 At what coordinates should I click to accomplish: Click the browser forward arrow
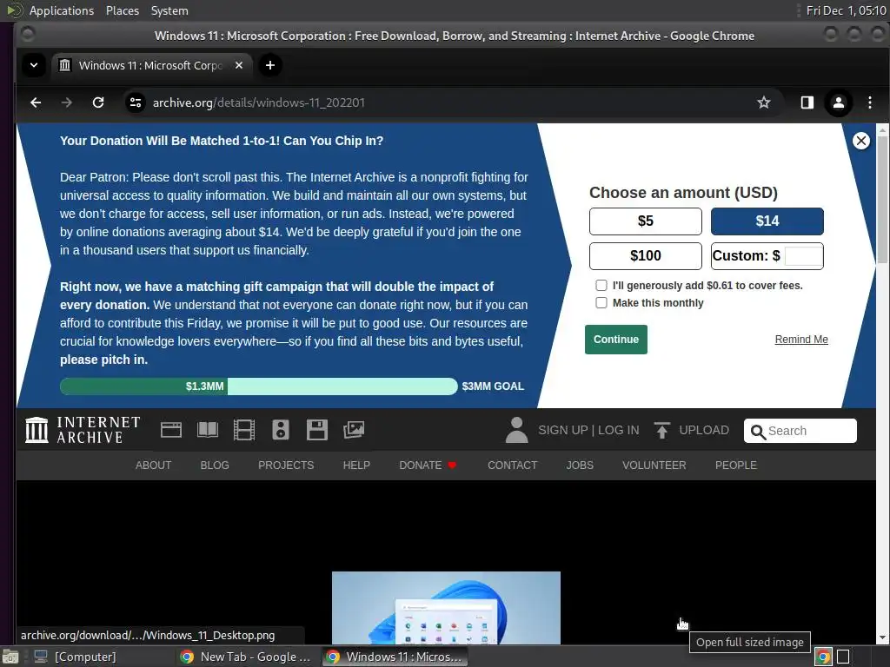coord(67,102)
